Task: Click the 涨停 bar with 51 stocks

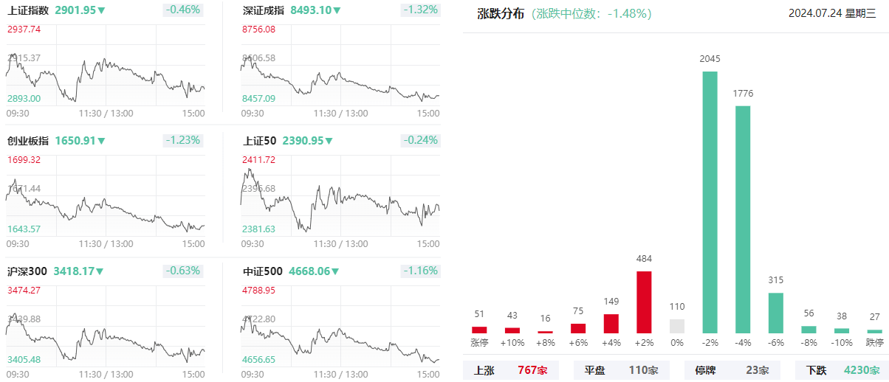Action: click(479, 330)
